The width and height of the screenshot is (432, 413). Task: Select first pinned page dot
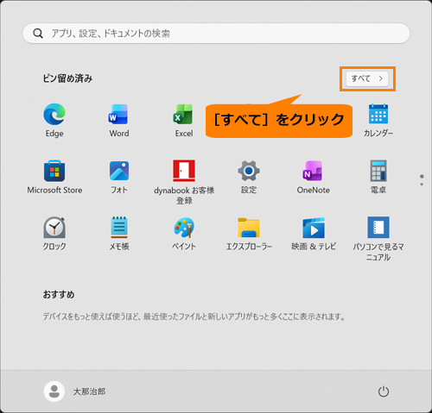click(x=422, y=176)
